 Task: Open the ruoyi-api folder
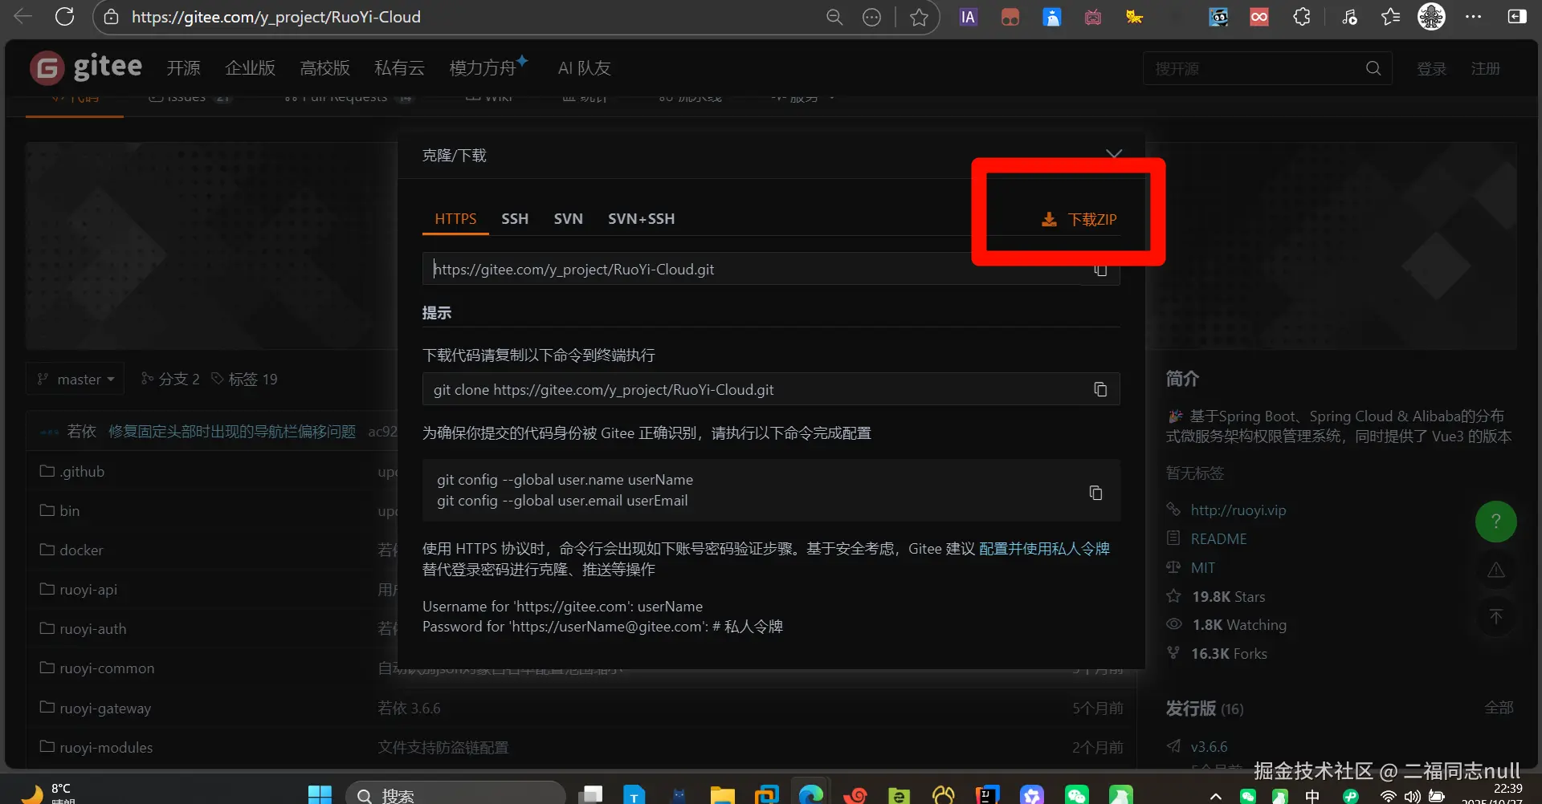(x=88, y=589)
